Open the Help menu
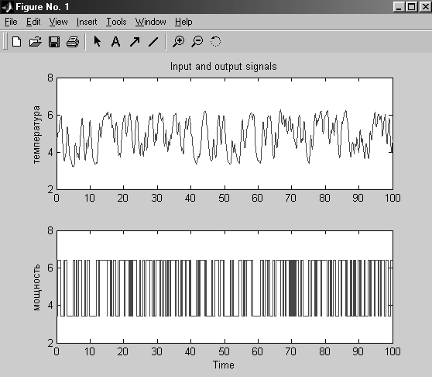Image resolution: width=432 pixels, height=377 pixels. 183,22
